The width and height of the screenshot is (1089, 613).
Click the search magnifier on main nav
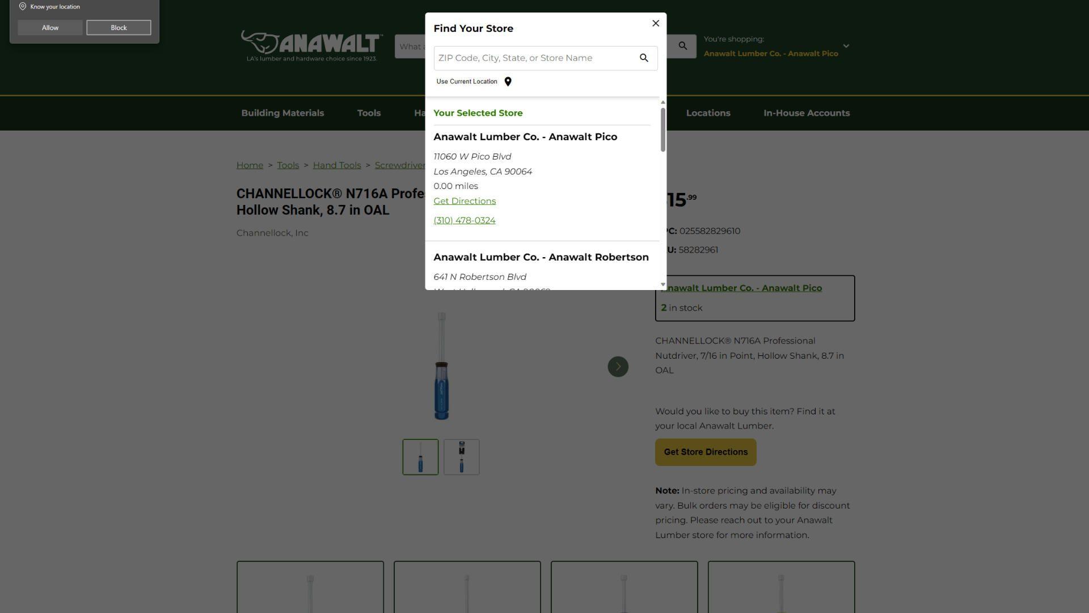[x=682, y=45]
